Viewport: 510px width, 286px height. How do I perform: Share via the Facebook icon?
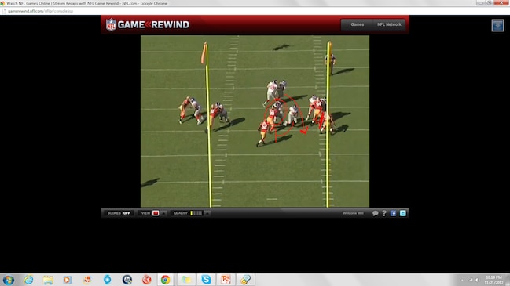(393, 213)
